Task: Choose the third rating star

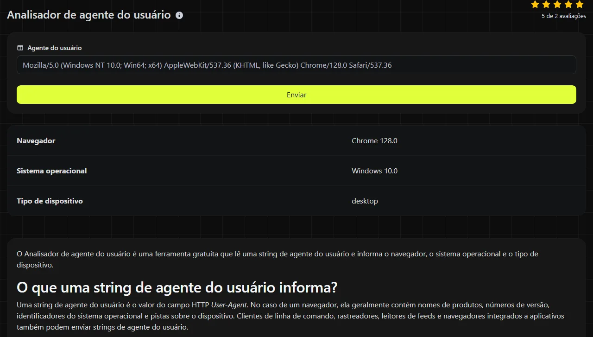Action: point(557,5)
